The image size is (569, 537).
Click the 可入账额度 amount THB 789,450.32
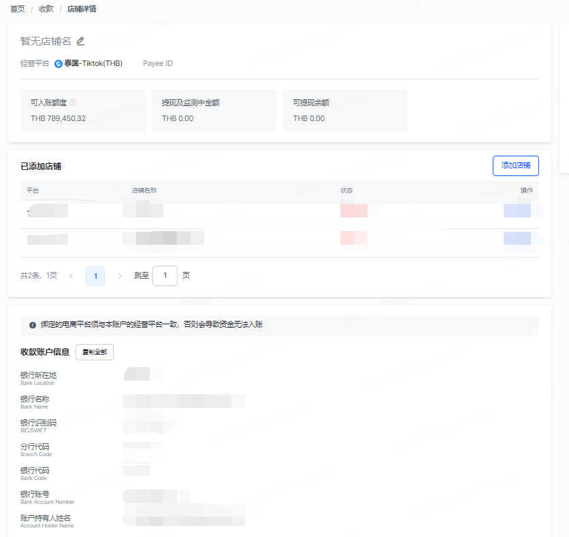pyautogui.click(x=58, y=118)
